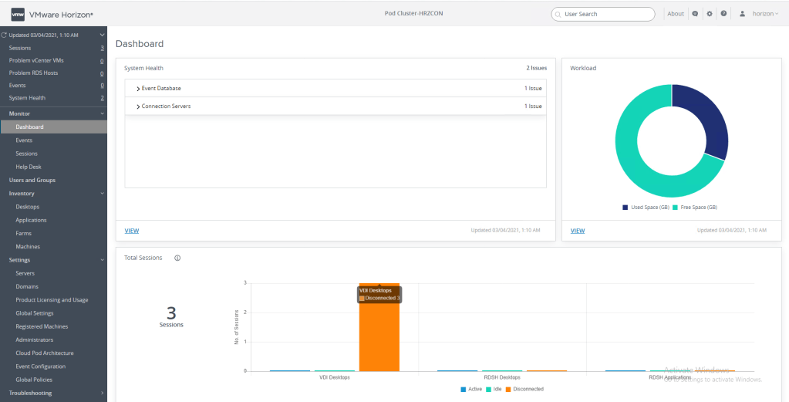Click the search magnifier icon
789x402 pixels.
pyautogui.click(x=558, y=14)
